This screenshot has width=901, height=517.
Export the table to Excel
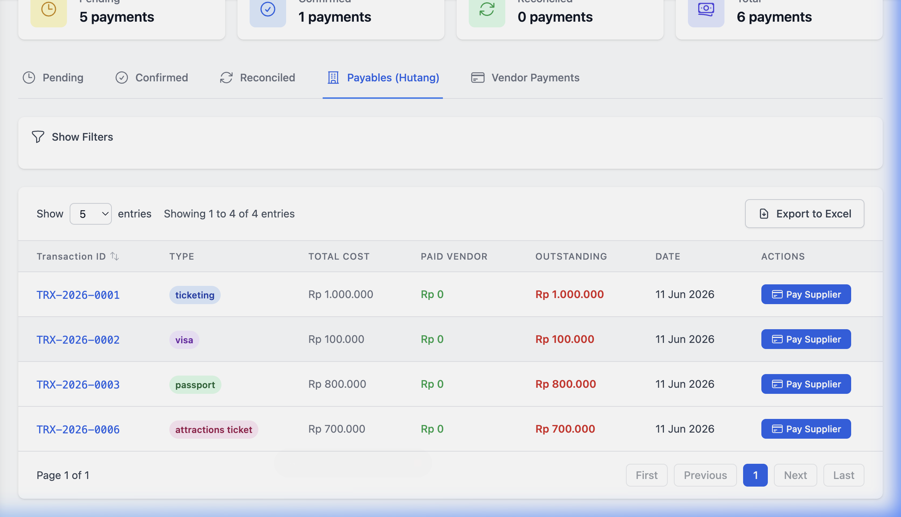pos(804,214)
